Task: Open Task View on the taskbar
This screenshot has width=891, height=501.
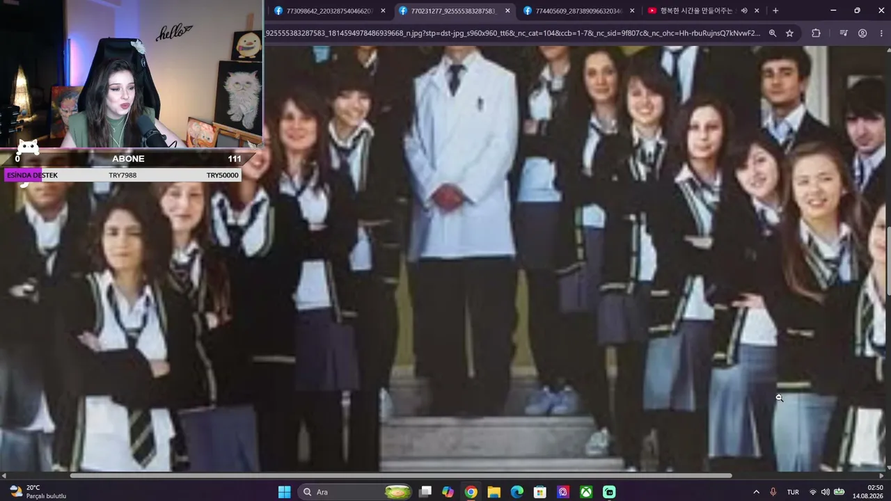Action: point(425,492)
